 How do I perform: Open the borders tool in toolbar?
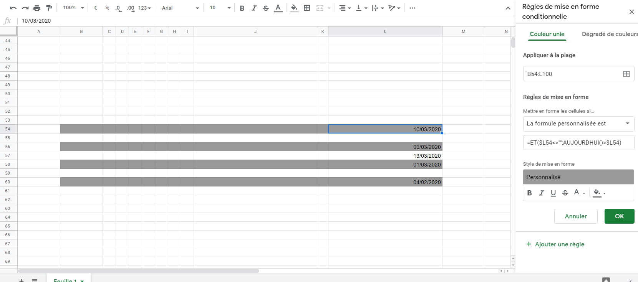[307, 8]
